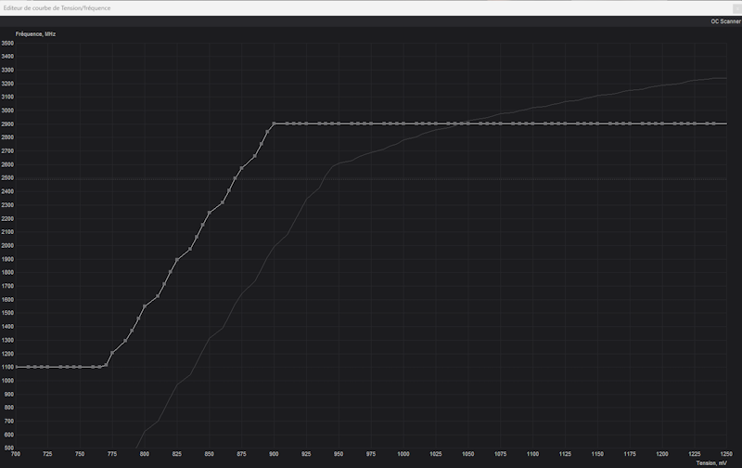The image size is (742, 468).
Task: Close the Editeur de courbe window
Action: [x=738, y=8]
